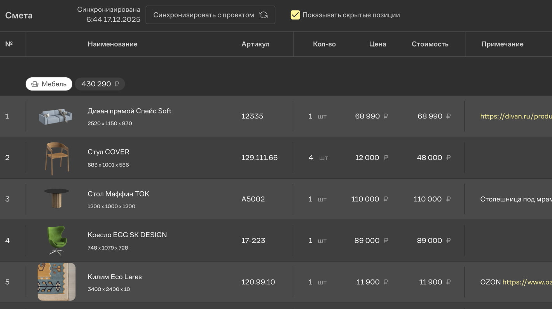Click the Стоимость column header

pos(430,44)
